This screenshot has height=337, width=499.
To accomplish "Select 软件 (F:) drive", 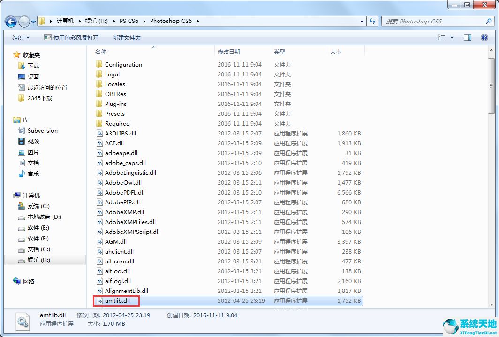I will pos(38,239).
